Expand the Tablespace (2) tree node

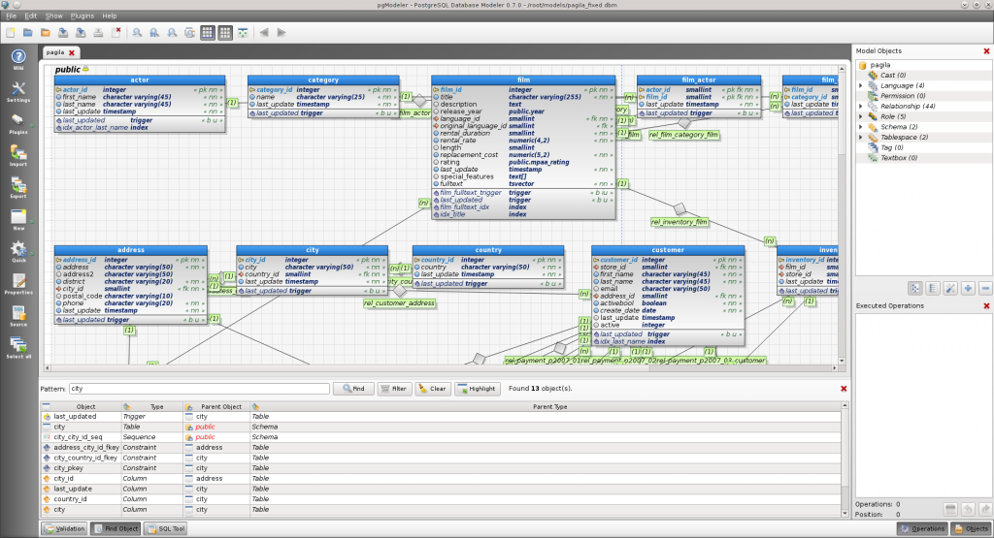(x=860, y=137)
